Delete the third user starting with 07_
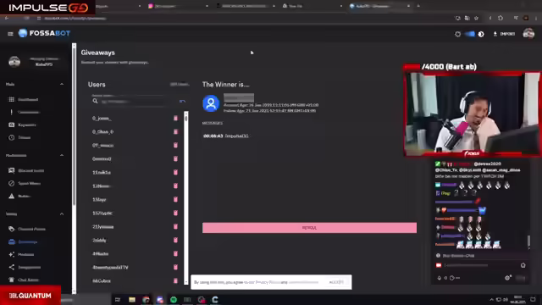 tap(175, 145)
